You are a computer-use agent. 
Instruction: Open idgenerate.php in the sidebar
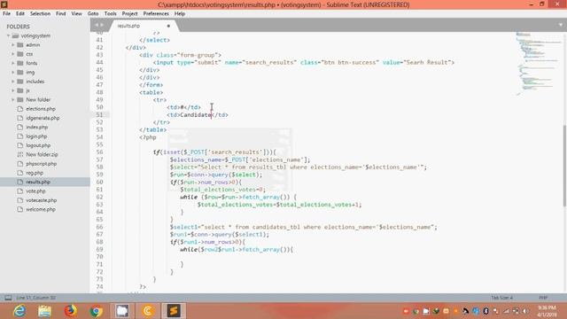click(43, 118)
